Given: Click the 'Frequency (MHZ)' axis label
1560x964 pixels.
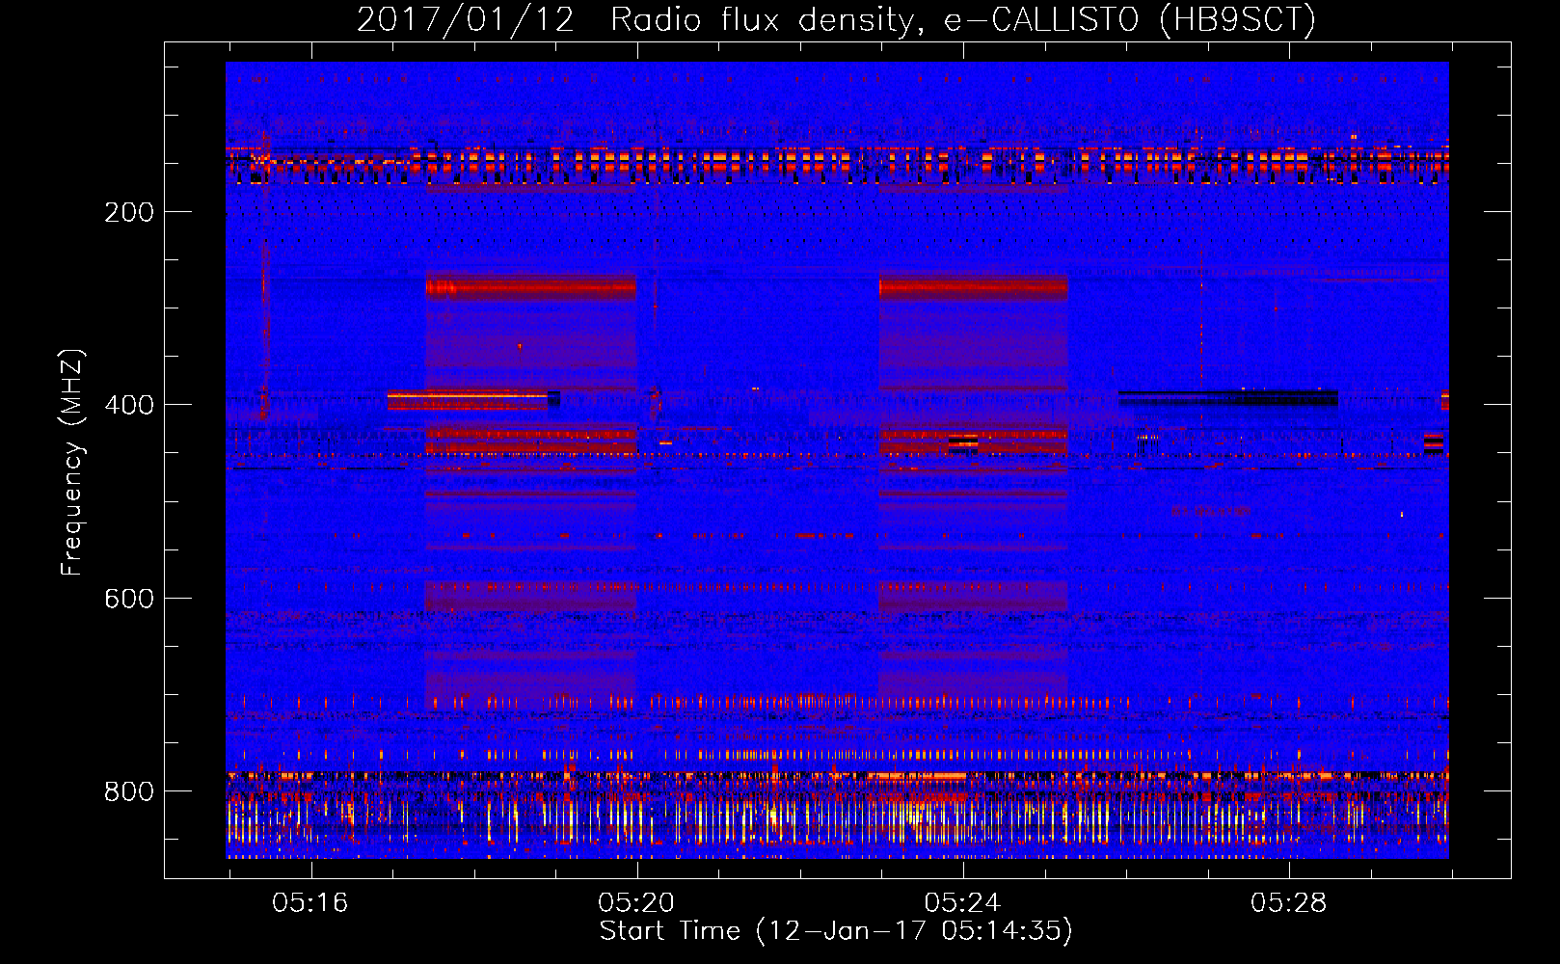Looking at the screenshot, I should pos(72,462).
